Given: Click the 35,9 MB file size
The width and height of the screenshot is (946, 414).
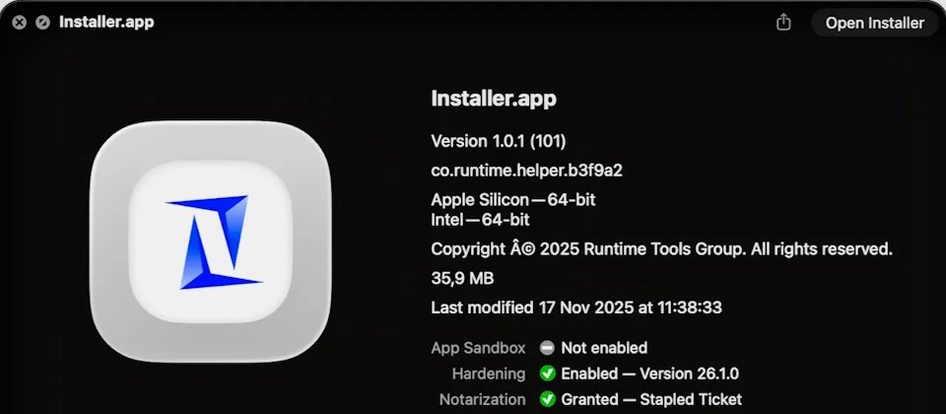Looking at the screenshot, I should coord(462,279).
